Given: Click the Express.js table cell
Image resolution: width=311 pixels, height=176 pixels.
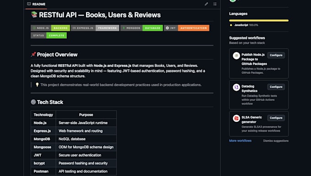Looking at the screenshot, I should (x=43, y=131).
